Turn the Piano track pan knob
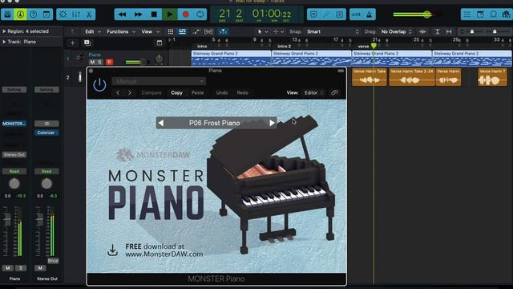 click(159, 59)
